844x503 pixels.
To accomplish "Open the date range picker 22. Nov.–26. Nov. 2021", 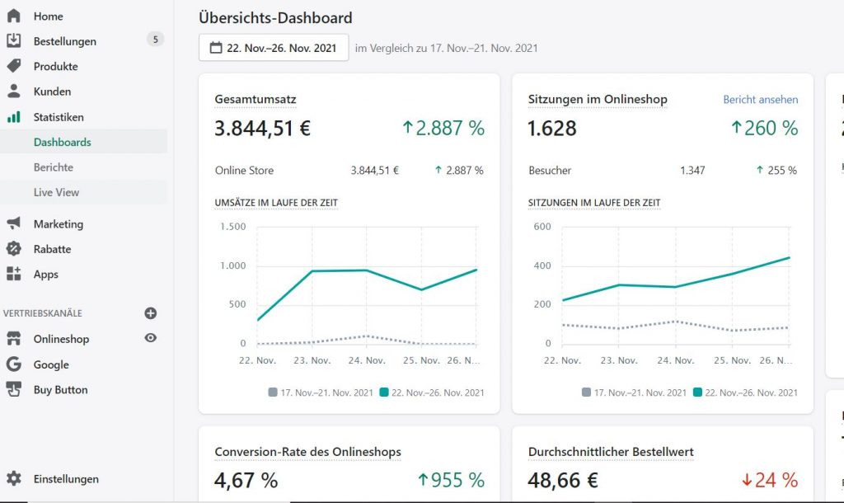I will pyautogui.click(x=274, y=48).
